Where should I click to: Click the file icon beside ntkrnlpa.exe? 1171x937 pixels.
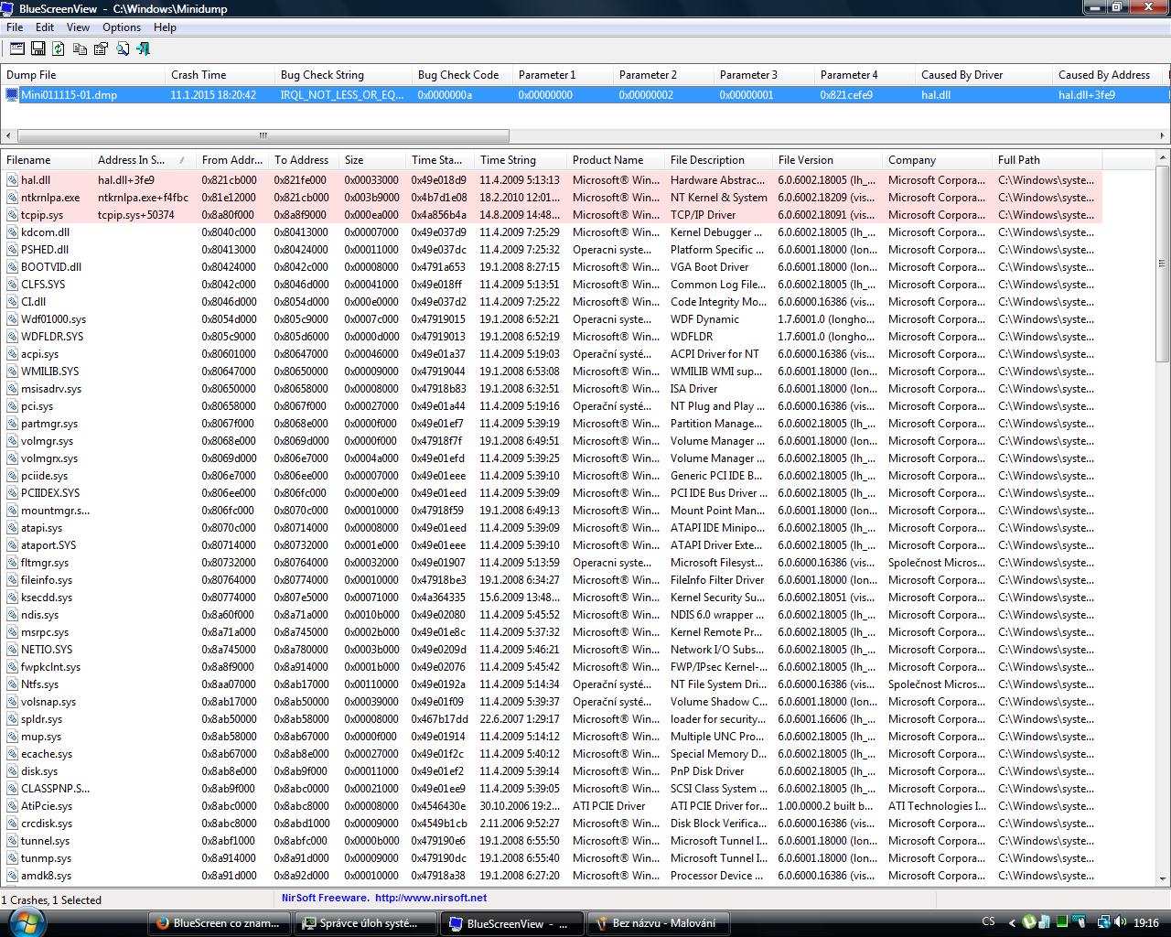click(x=12, y=198)
